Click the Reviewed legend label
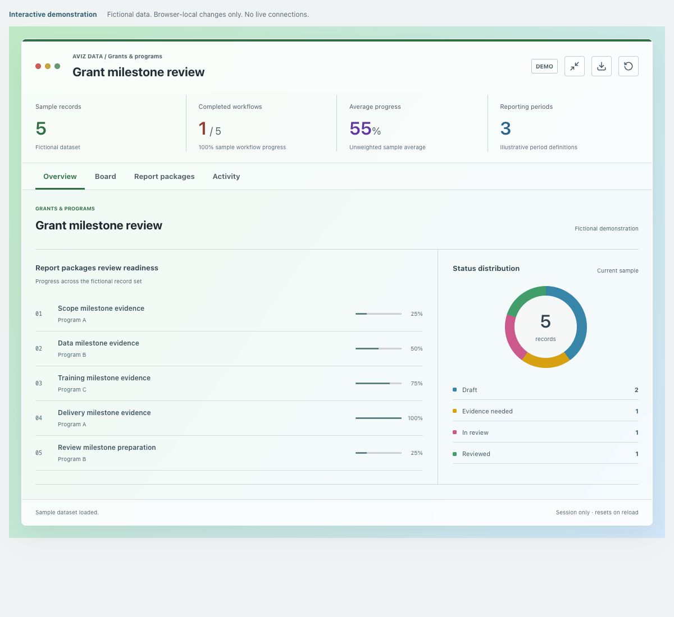The image size is (674, 617). [x=476, y=454]
